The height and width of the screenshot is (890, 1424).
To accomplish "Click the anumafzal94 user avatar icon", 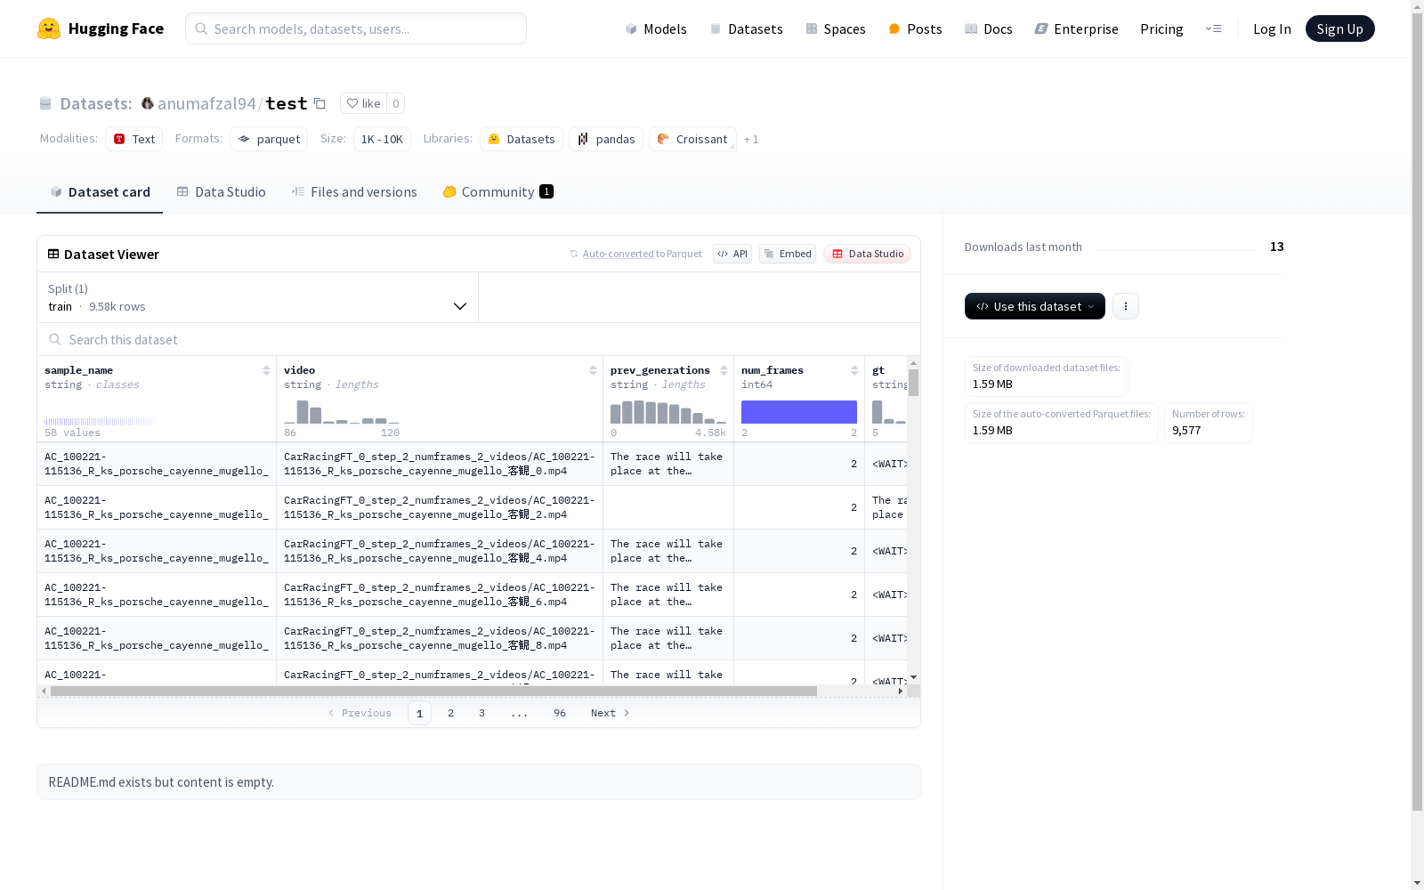I will pyautogui.click(x=148, y=103).
